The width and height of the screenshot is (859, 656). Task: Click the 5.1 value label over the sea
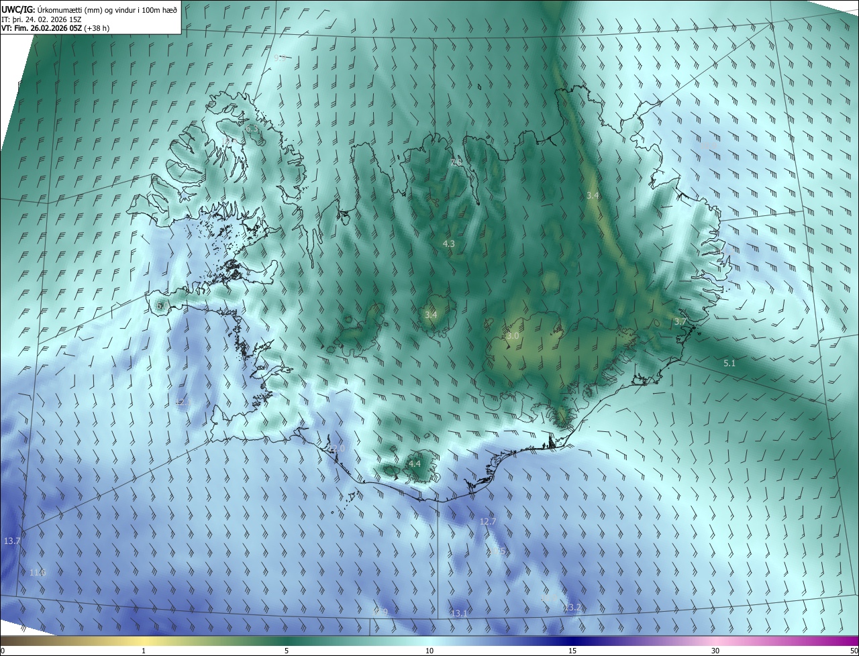[730, 364]
